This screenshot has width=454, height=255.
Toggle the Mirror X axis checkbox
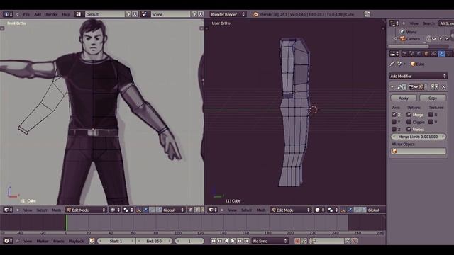pos(394,115)
